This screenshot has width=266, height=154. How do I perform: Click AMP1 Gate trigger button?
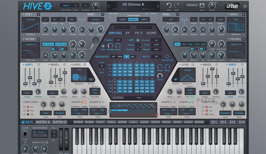(27, 93)
